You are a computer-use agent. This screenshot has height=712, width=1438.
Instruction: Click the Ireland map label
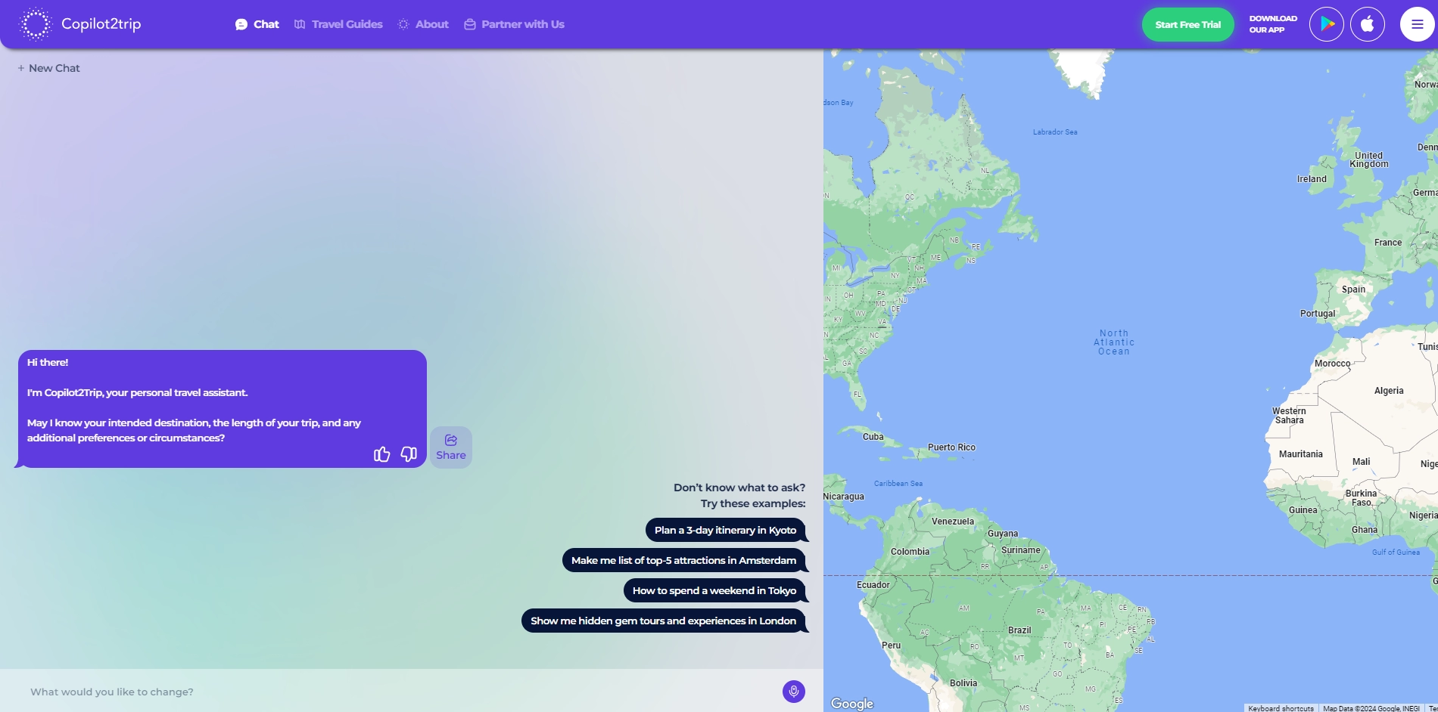pyautogui.click(x=1312, y=179)
